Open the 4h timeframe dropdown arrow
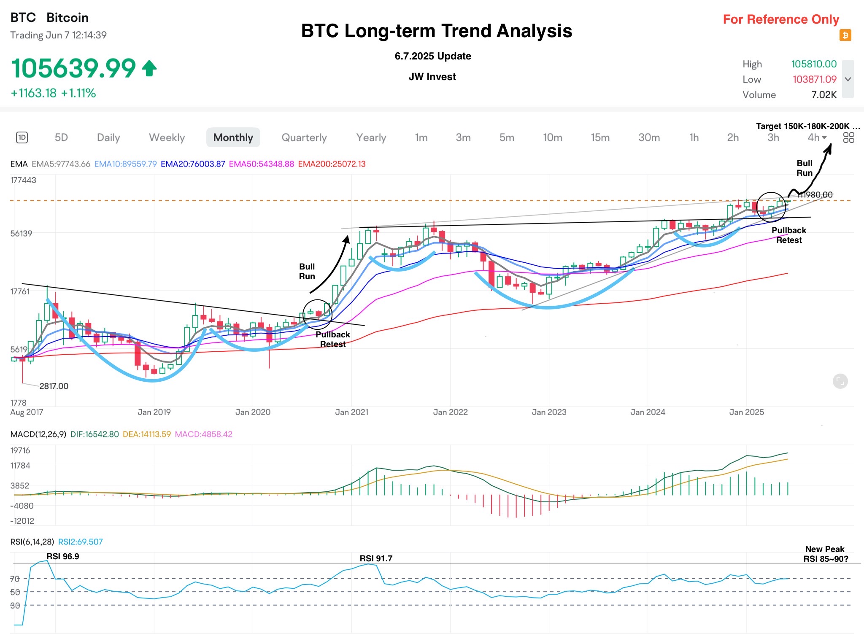Image resolution: width=864 pixels, height=644 pixels. (x=824, y=137)
